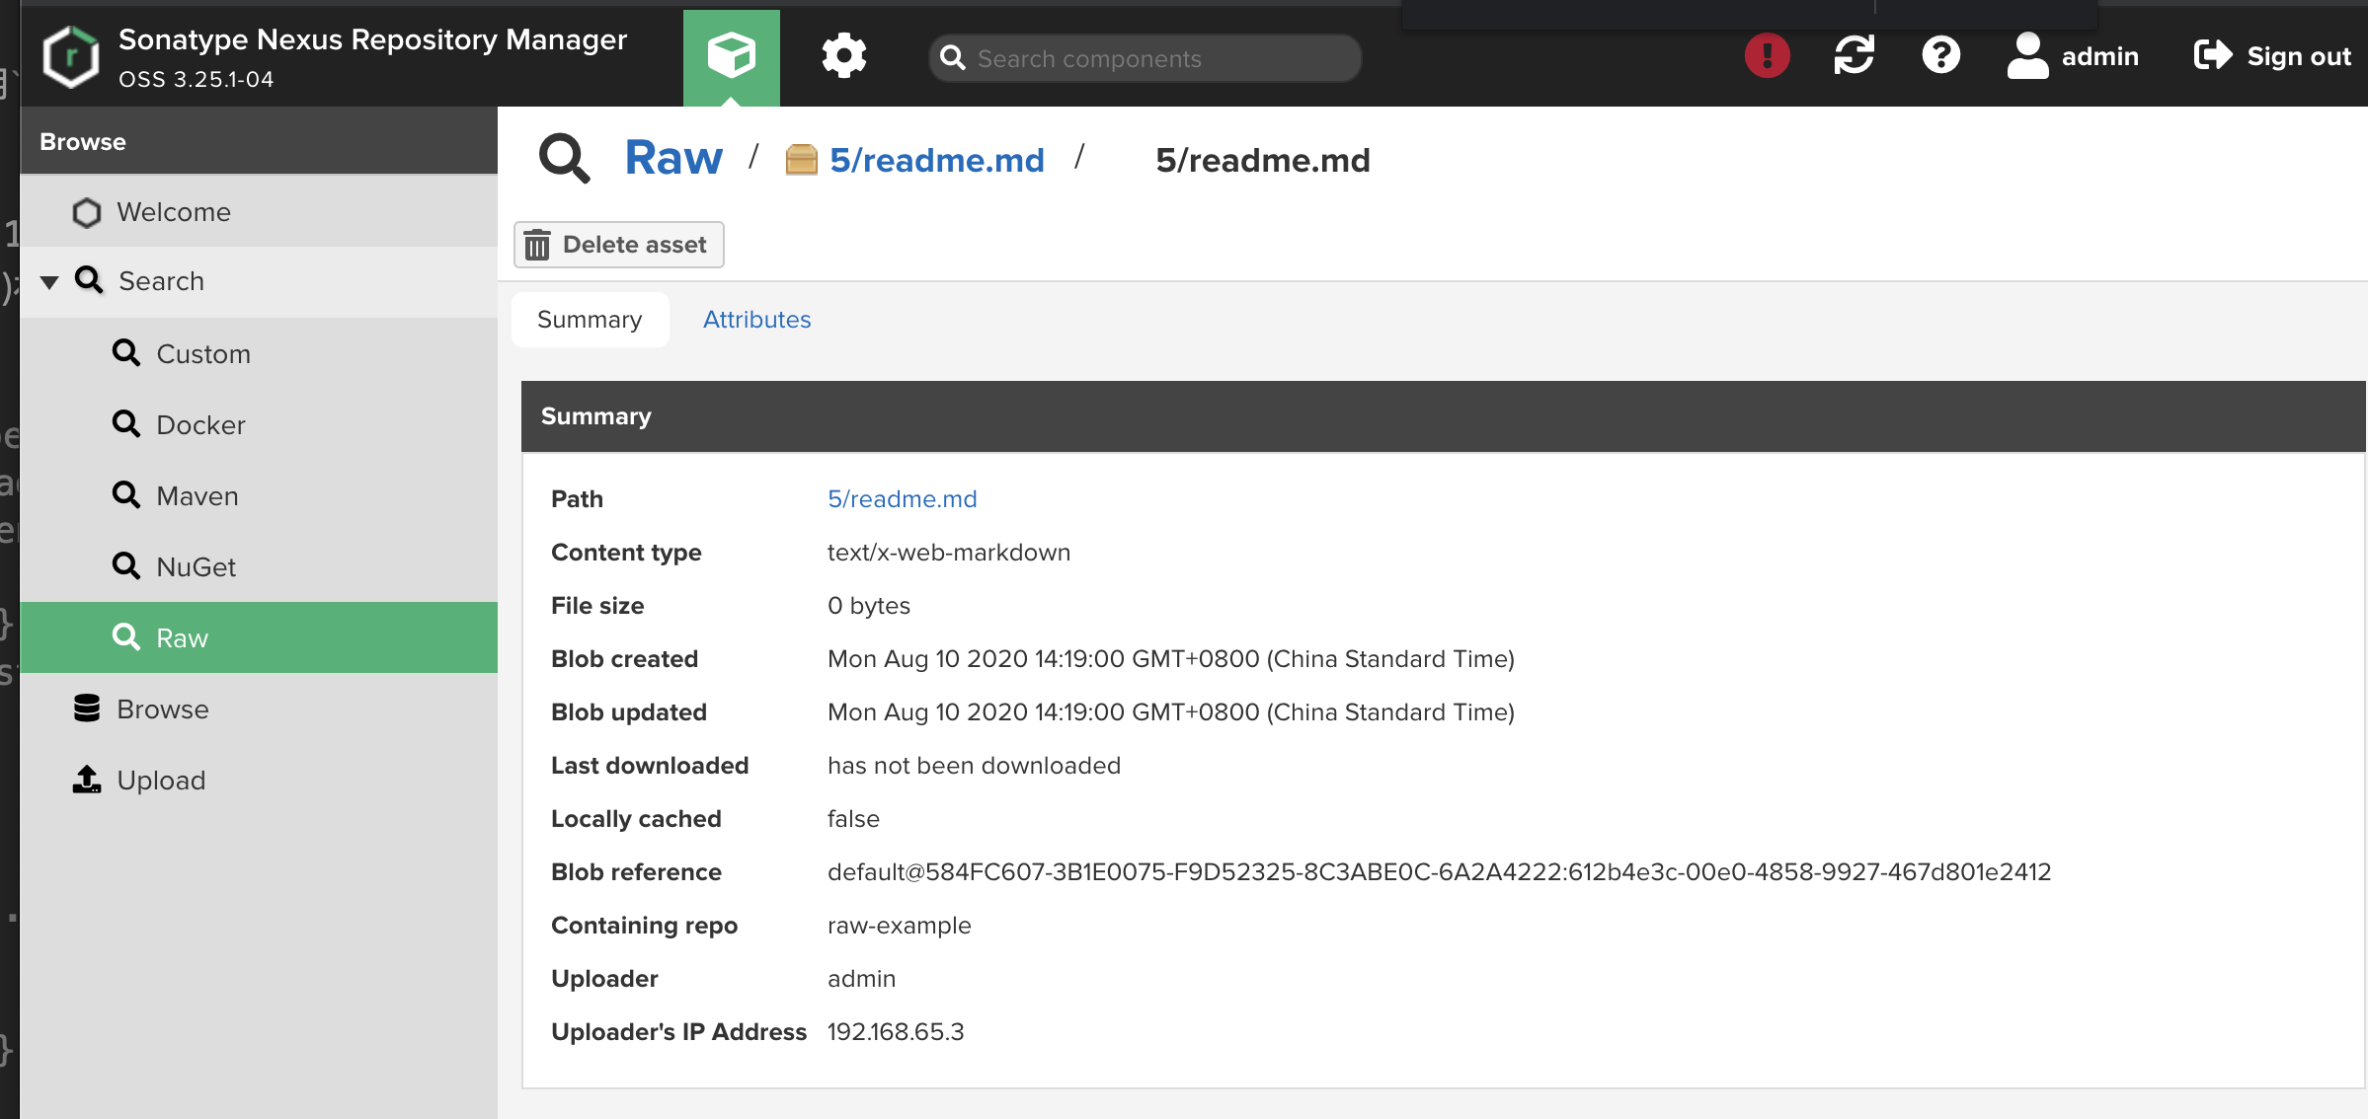2368x1119 pixels.
Task: Switch to the Summary tab
Action: tap(590, 320)
